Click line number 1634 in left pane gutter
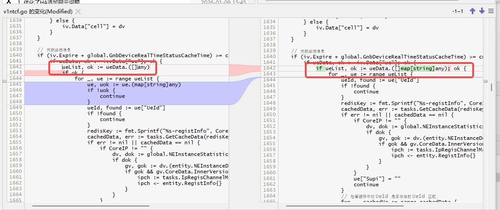This screenshot has width=500, height=210. click(x=15, y=21)
